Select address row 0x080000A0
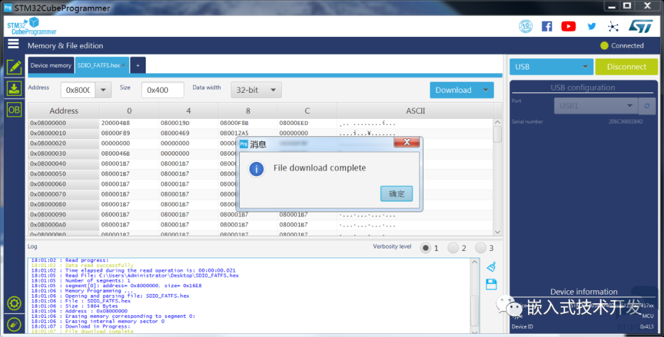Image resolution: width=664 pixels, height=337 pixels. (63, 224)
